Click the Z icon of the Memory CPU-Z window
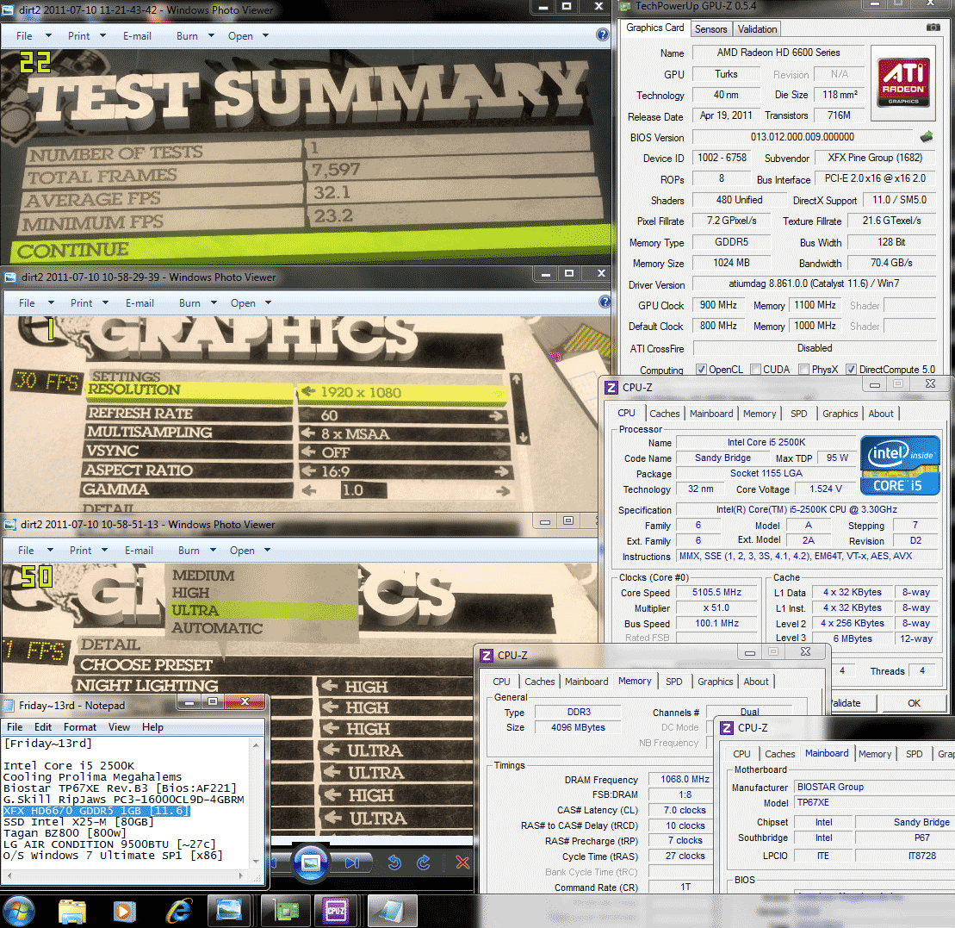This screenshot has width=955, height=928. [x=486, y=655]
